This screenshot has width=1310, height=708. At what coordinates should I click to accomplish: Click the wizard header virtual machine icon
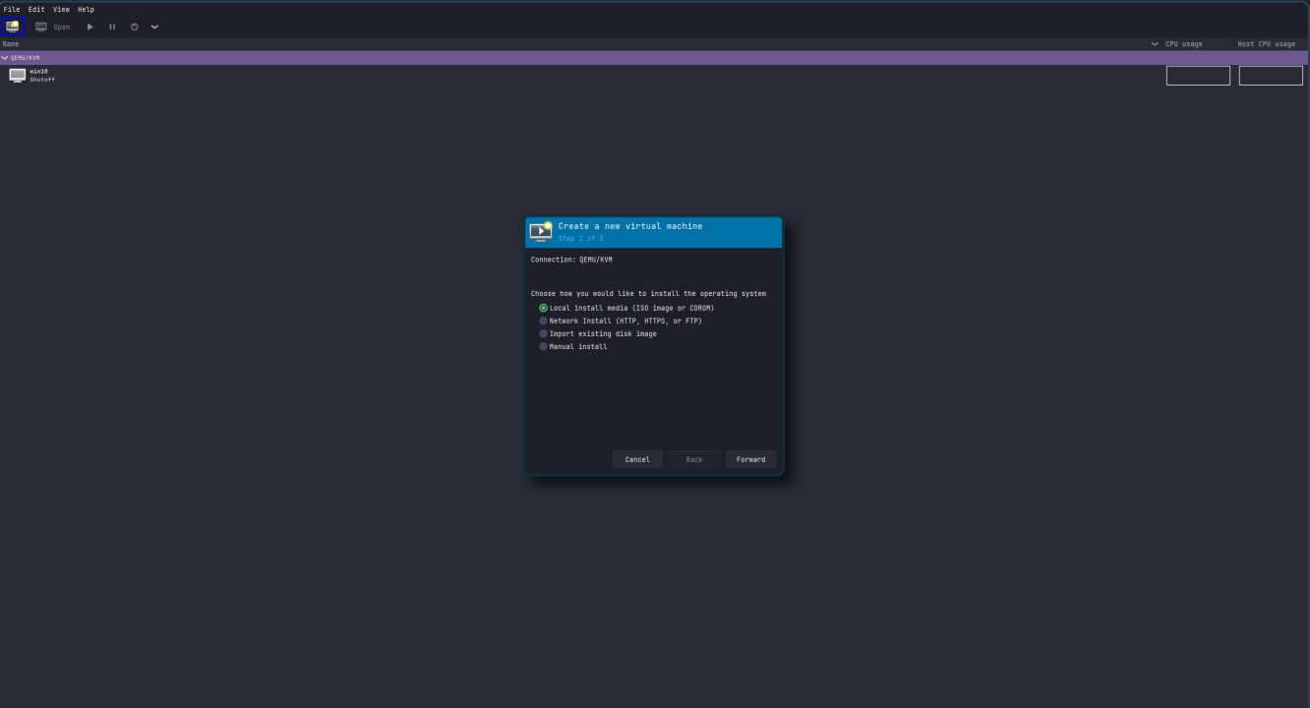[x=541, y=231]
